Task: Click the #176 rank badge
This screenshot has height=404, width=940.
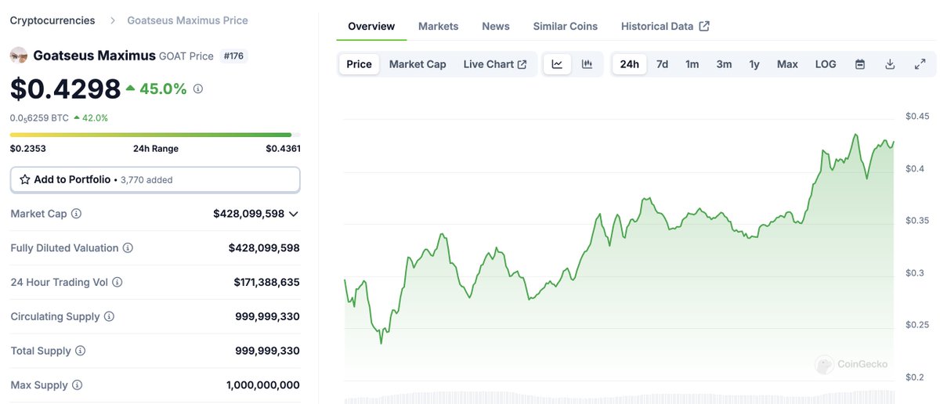Action: (x=233, y=56)
